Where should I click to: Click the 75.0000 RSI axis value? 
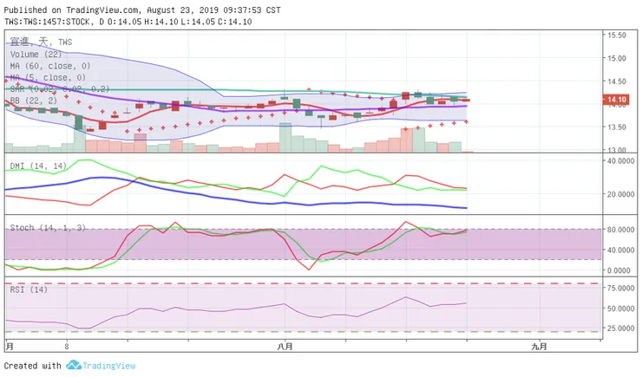tap(620, 289)
